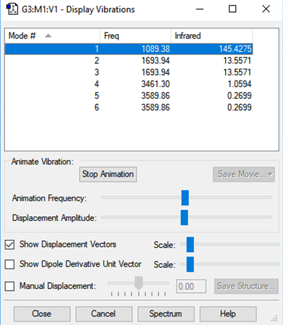Click the Mode # sort arrow
The image size is (283, 325).
tap(48, 36)
